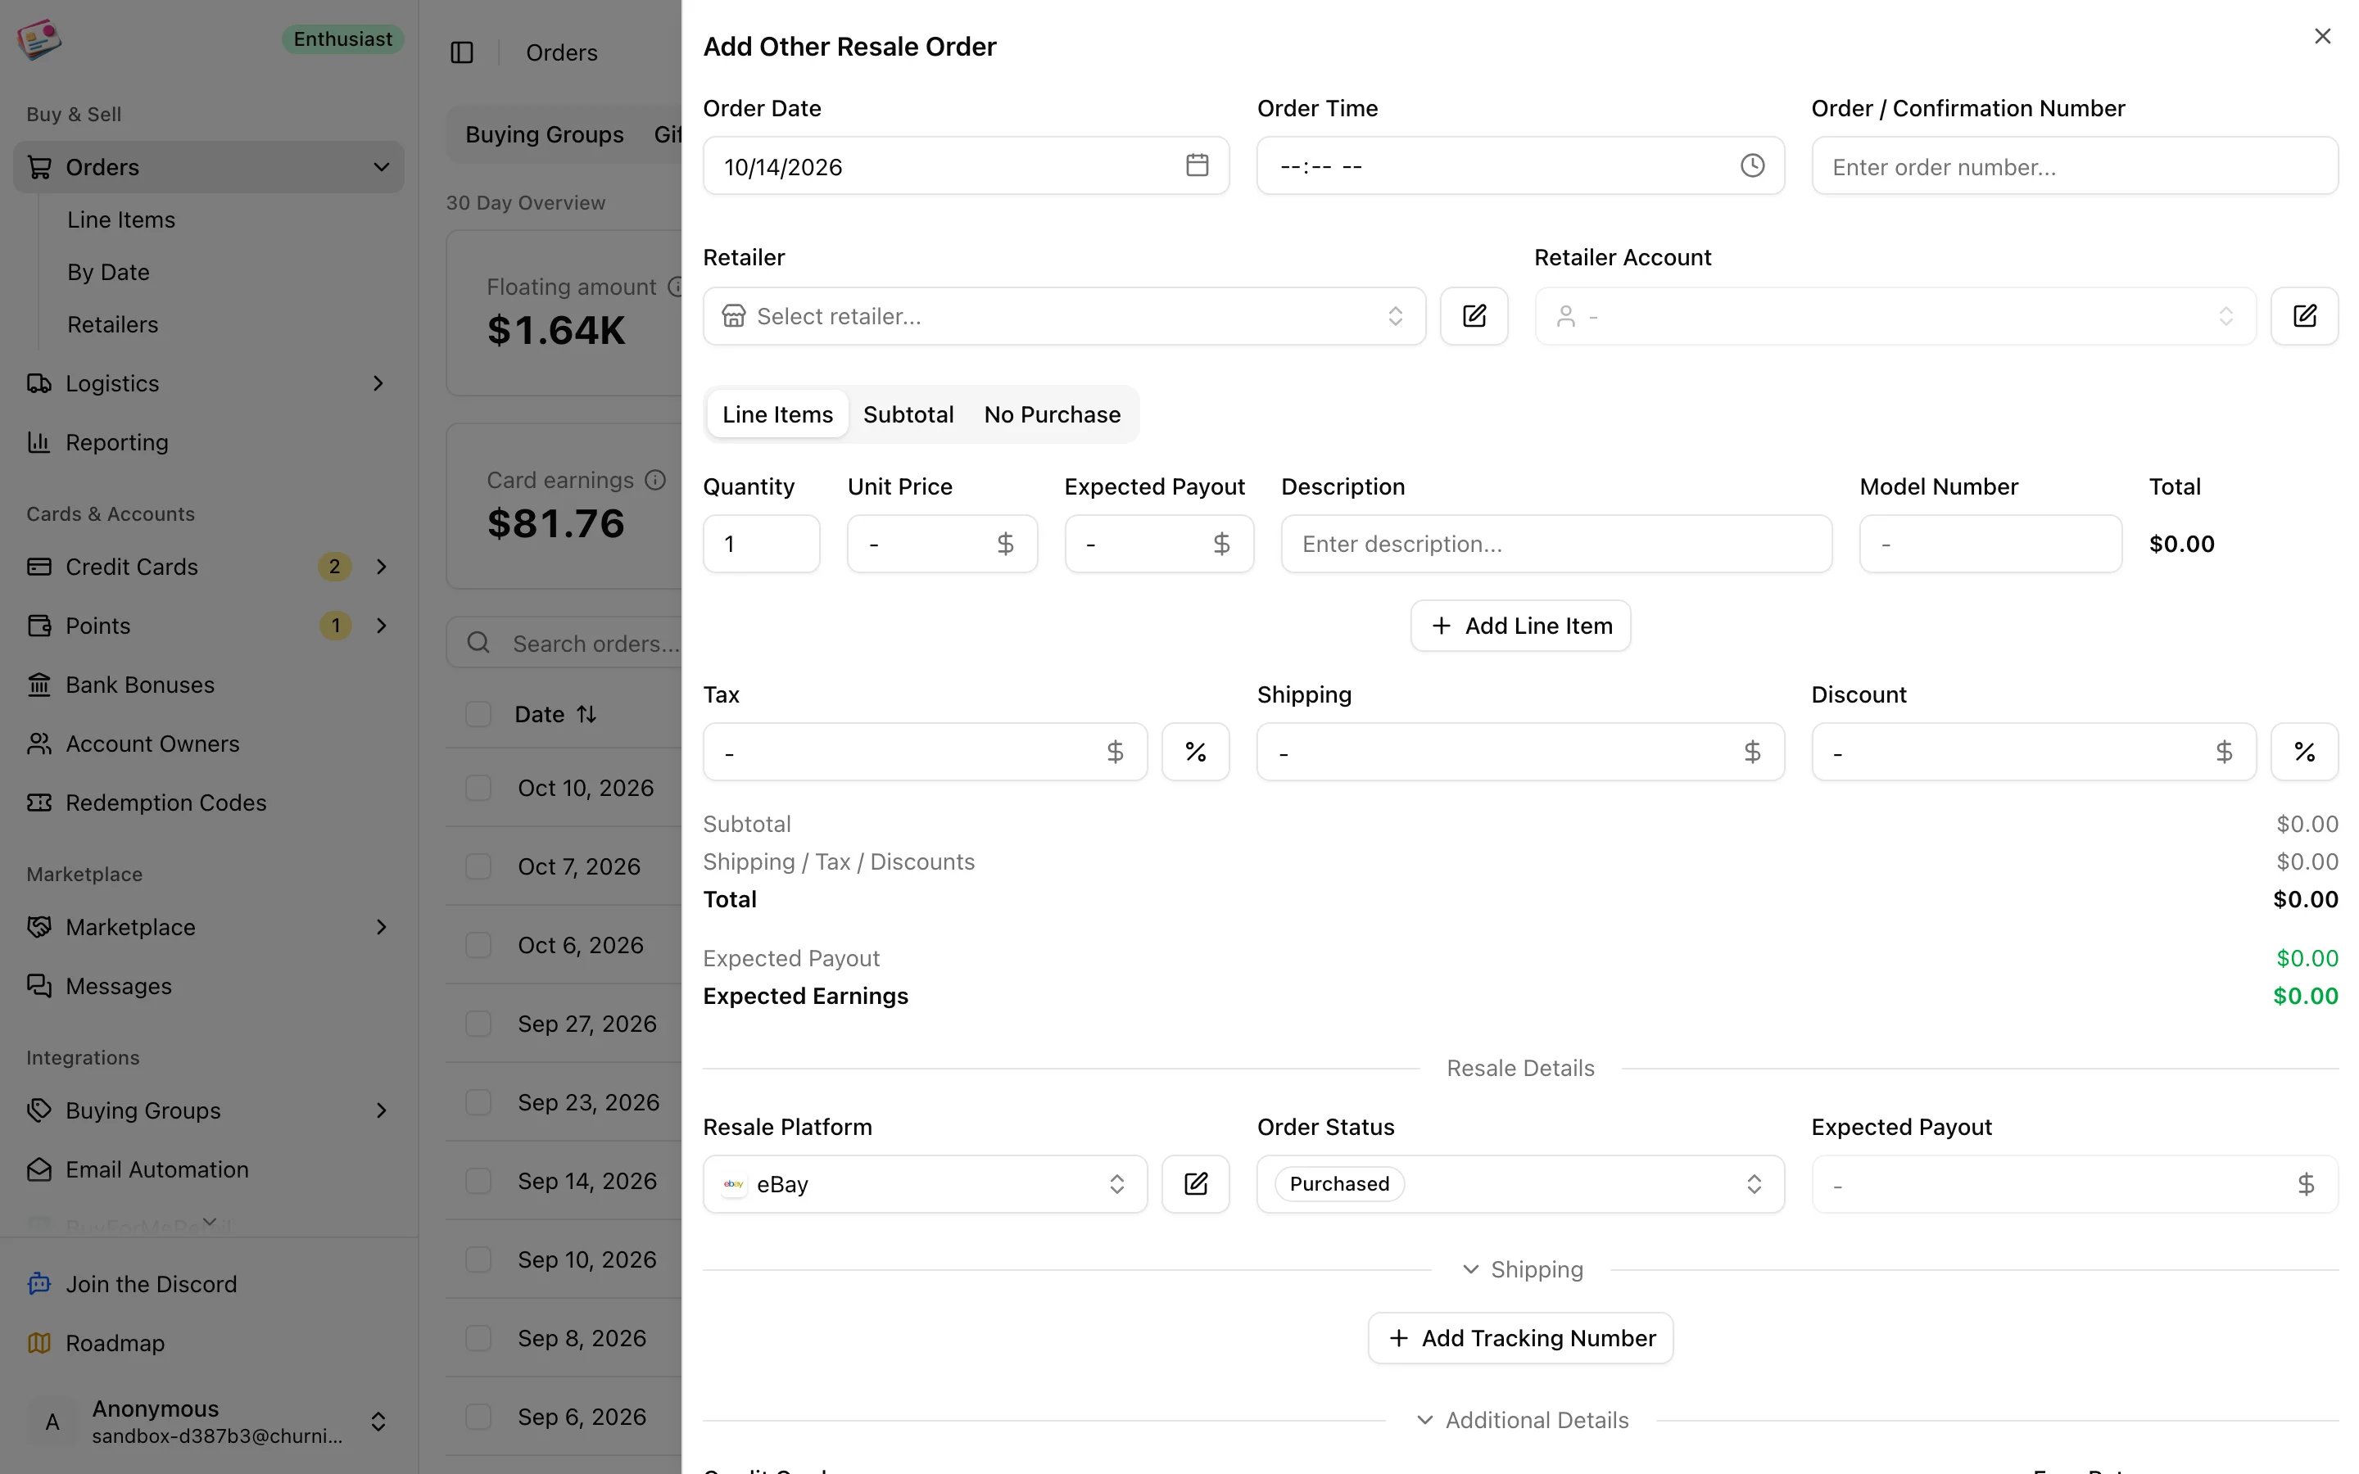Click the Reporting chart icon in sidebar
Viewport: 2359px width, 1474px height.
(x=39, y=442)
